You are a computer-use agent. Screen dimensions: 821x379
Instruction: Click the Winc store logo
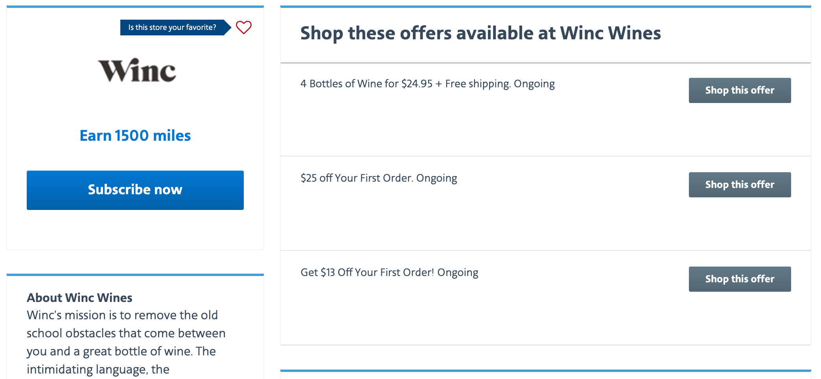[x=137, y=71]
